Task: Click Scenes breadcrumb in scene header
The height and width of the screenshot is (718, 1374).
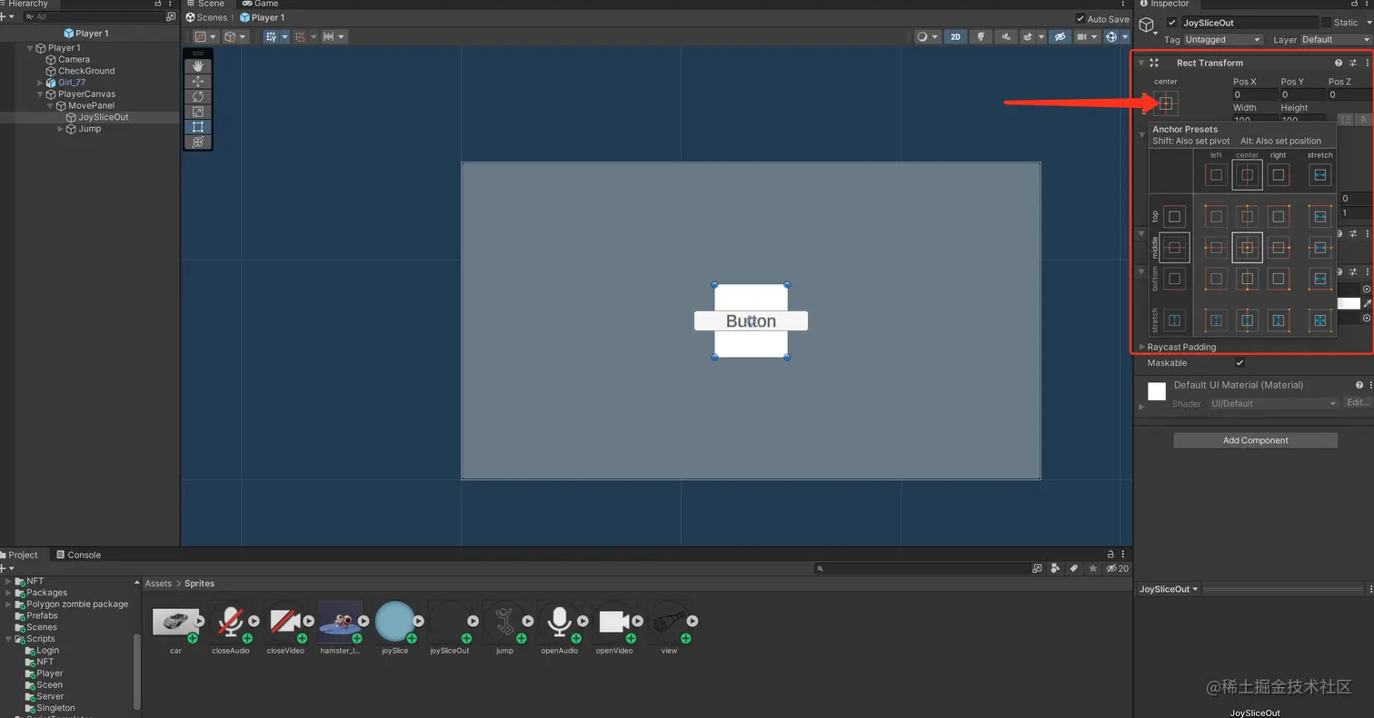Action: click(x=206, y=17)
